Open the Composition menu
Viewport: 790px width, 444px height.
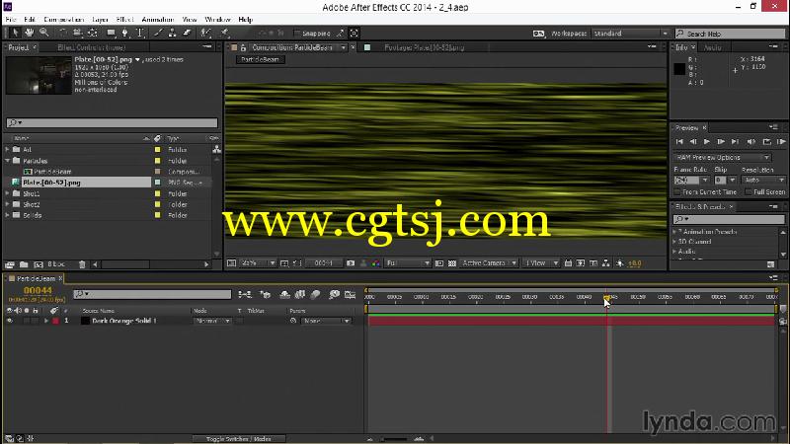[x=63, y=19]
